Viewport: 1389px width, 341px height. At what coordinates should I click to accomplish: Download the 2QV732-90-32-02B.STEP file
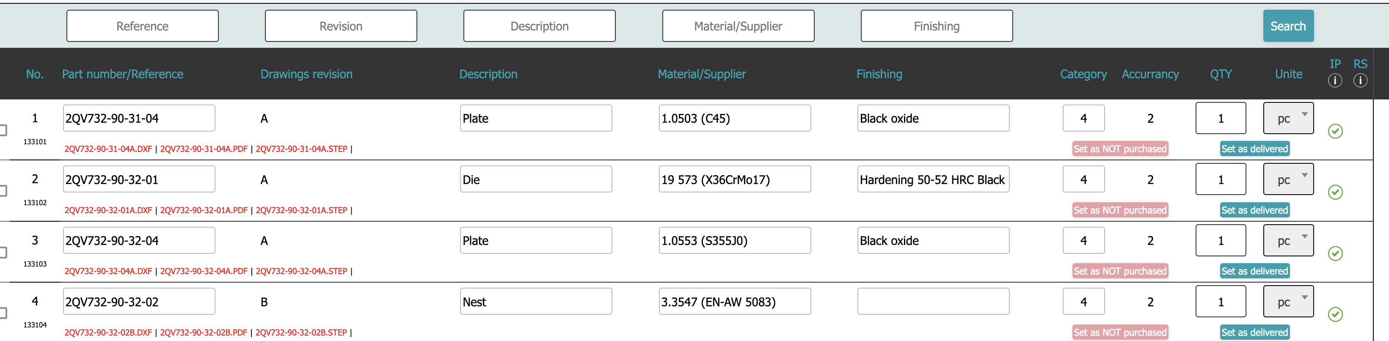coord(301,333)
